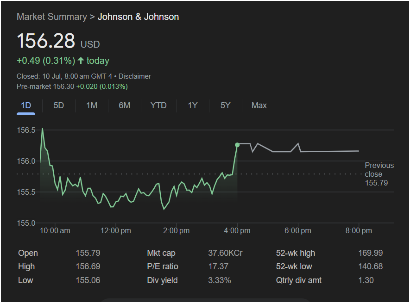Switch to the 5D chart tab
This screenshot has width=410, height=303.
58,105
